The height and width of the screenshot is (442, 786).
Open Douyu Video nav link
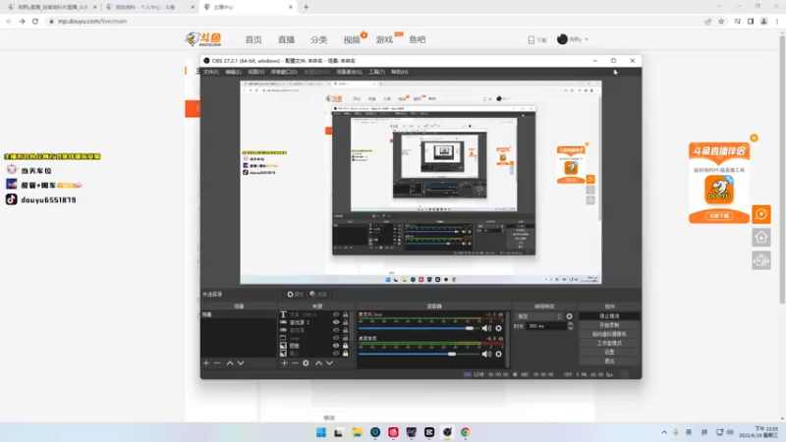[x=352, y=39]
